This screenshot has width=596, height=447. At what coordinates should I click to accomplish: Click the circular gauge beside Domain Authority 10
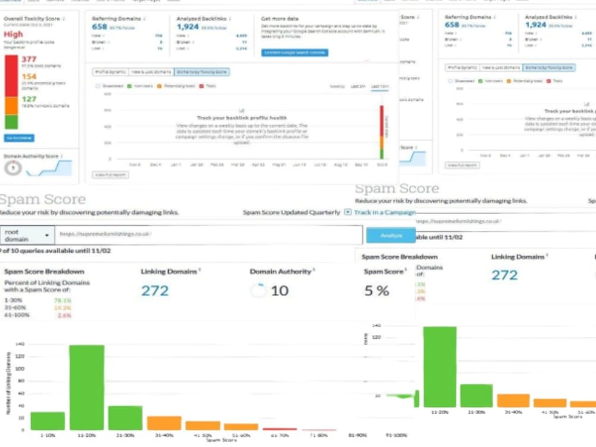pos(259,291)
